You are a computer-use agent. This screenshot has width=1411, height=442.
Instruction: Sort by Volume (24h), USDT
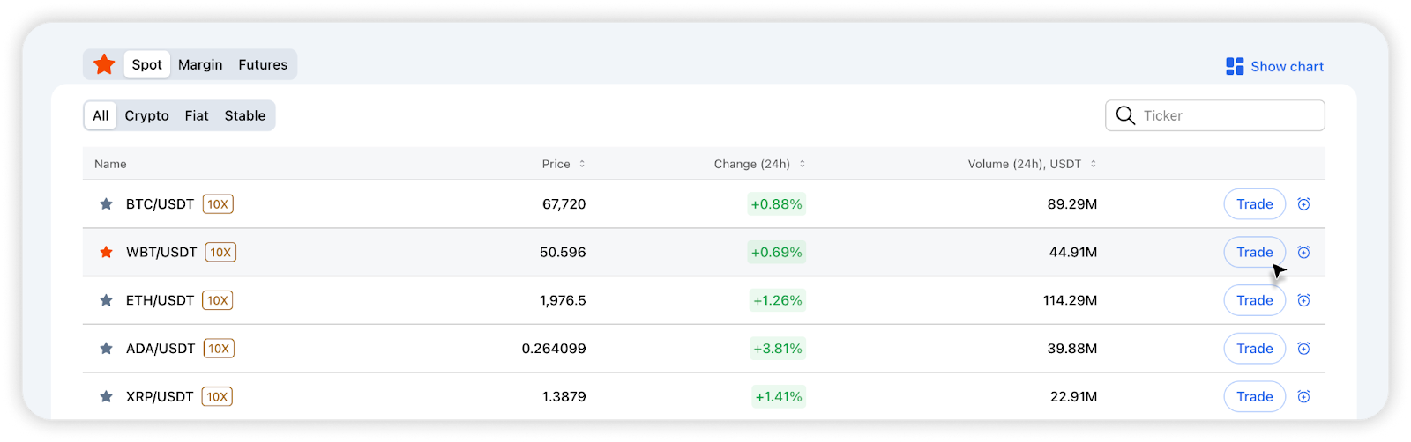tap(1031, 164)
